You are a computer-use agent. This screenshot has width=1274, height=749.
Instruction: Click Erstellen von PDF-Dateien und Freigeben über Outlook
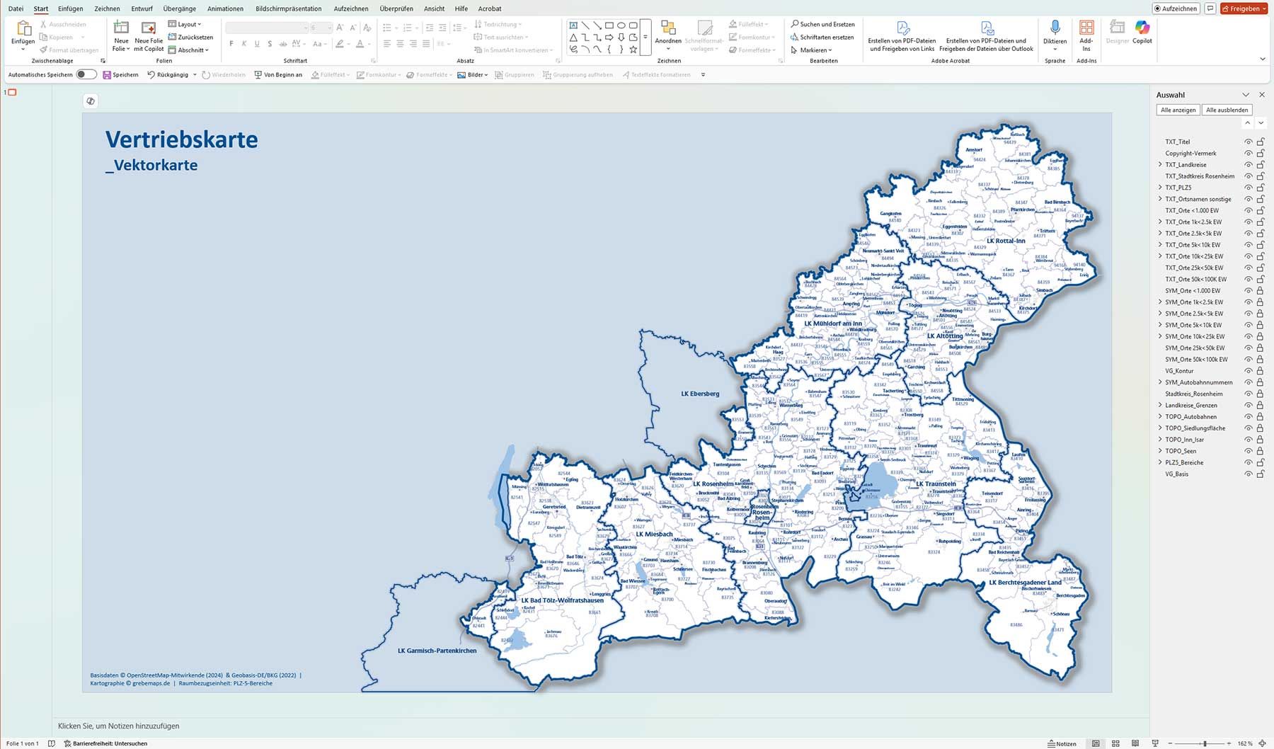(x=986, y=35)
